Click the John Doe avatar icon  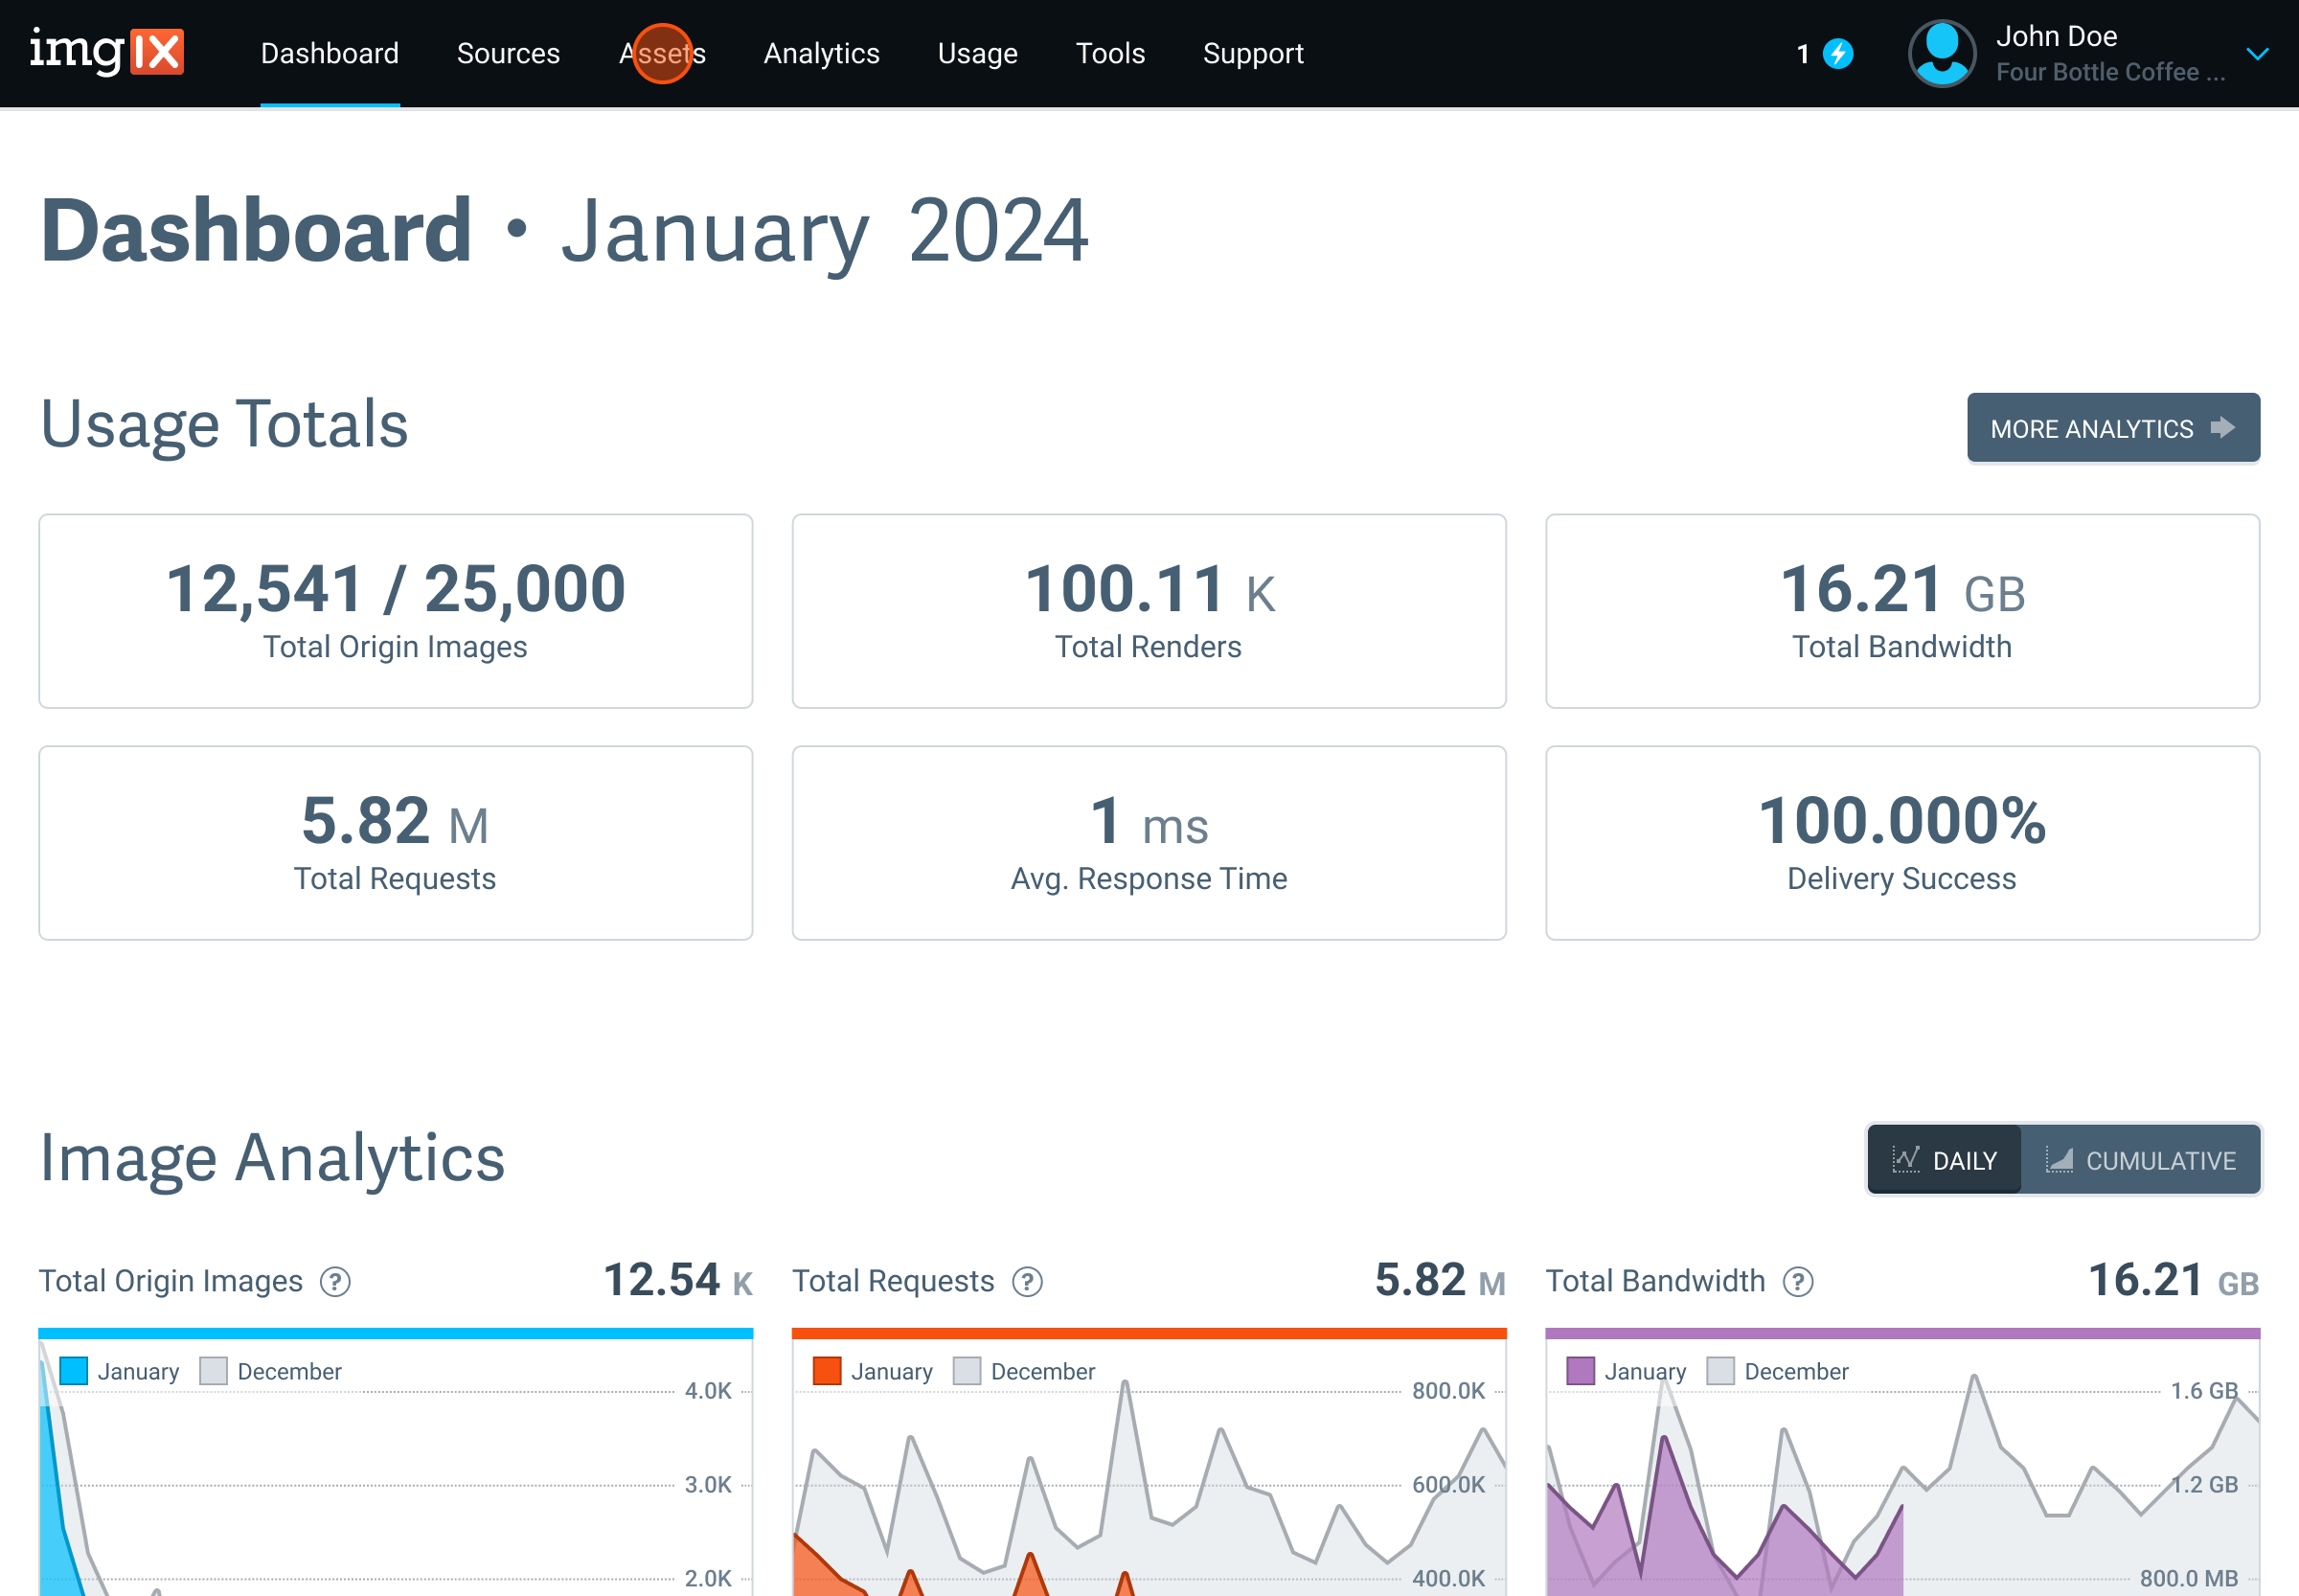pos(1942,54)
